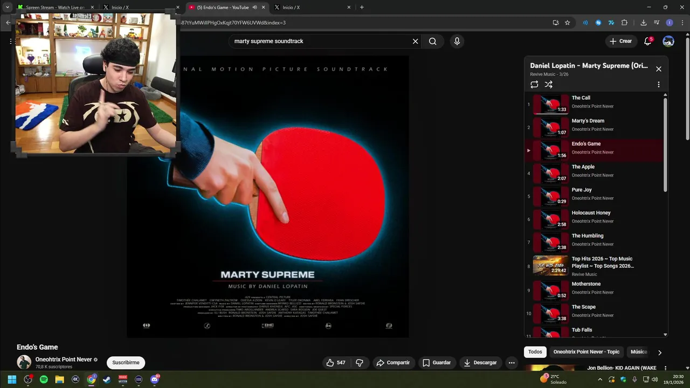Open Steam from the taskbar
Viewport: 690px width, 388px height.
[x=107, y=379]
